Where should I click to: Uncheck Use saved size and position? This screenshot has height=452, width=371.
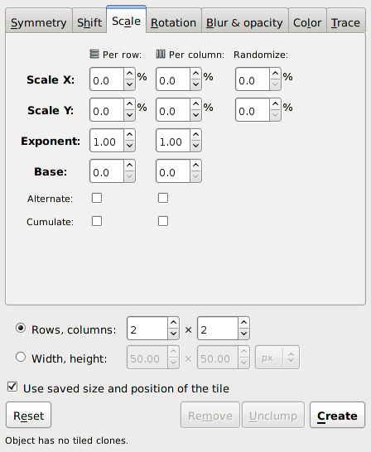click(12, 387)
